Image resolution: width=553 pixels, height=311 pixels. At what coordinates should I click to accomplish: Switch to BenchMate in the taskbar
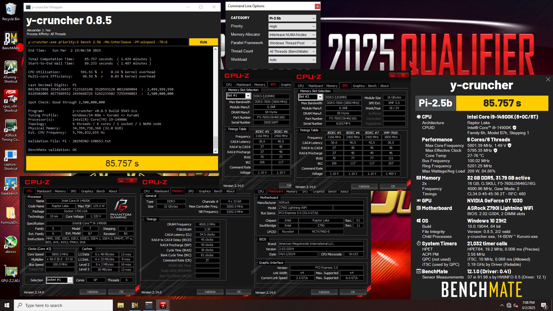click(x=135, y=305)
